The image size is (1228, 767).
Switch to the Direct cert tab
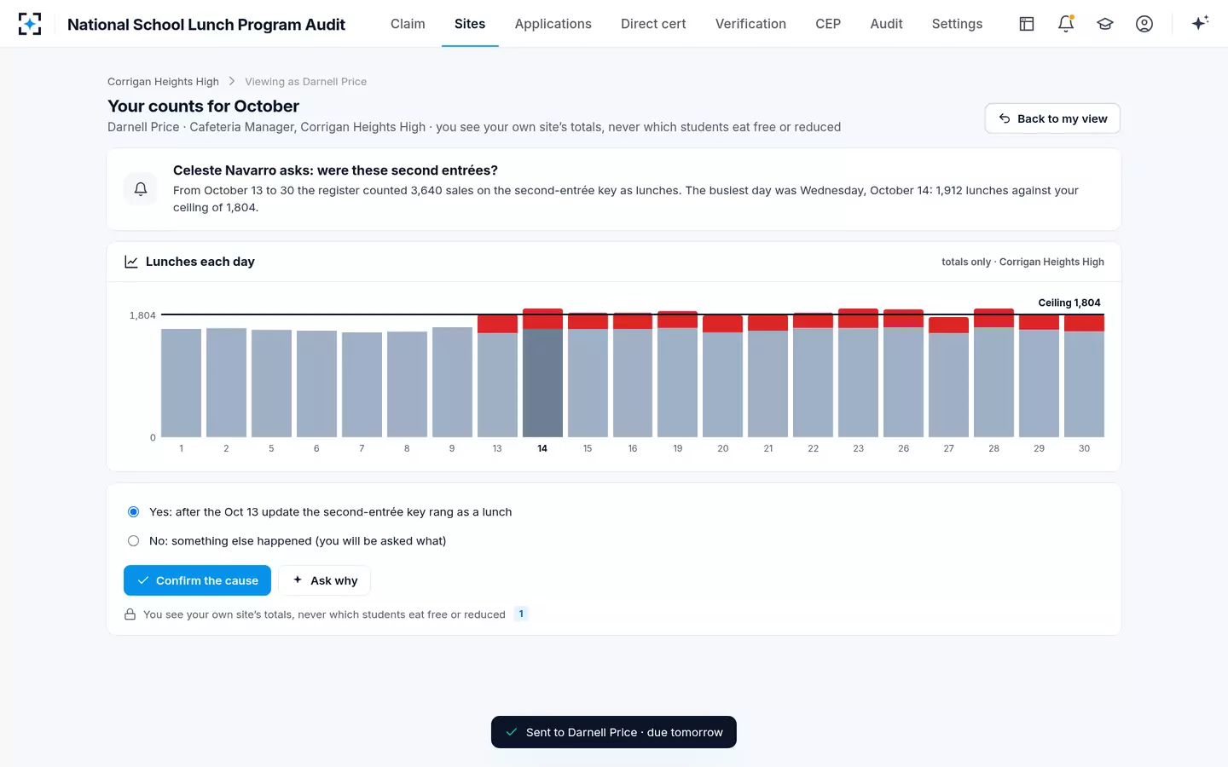pyautogui.click(x=653, y=24)
